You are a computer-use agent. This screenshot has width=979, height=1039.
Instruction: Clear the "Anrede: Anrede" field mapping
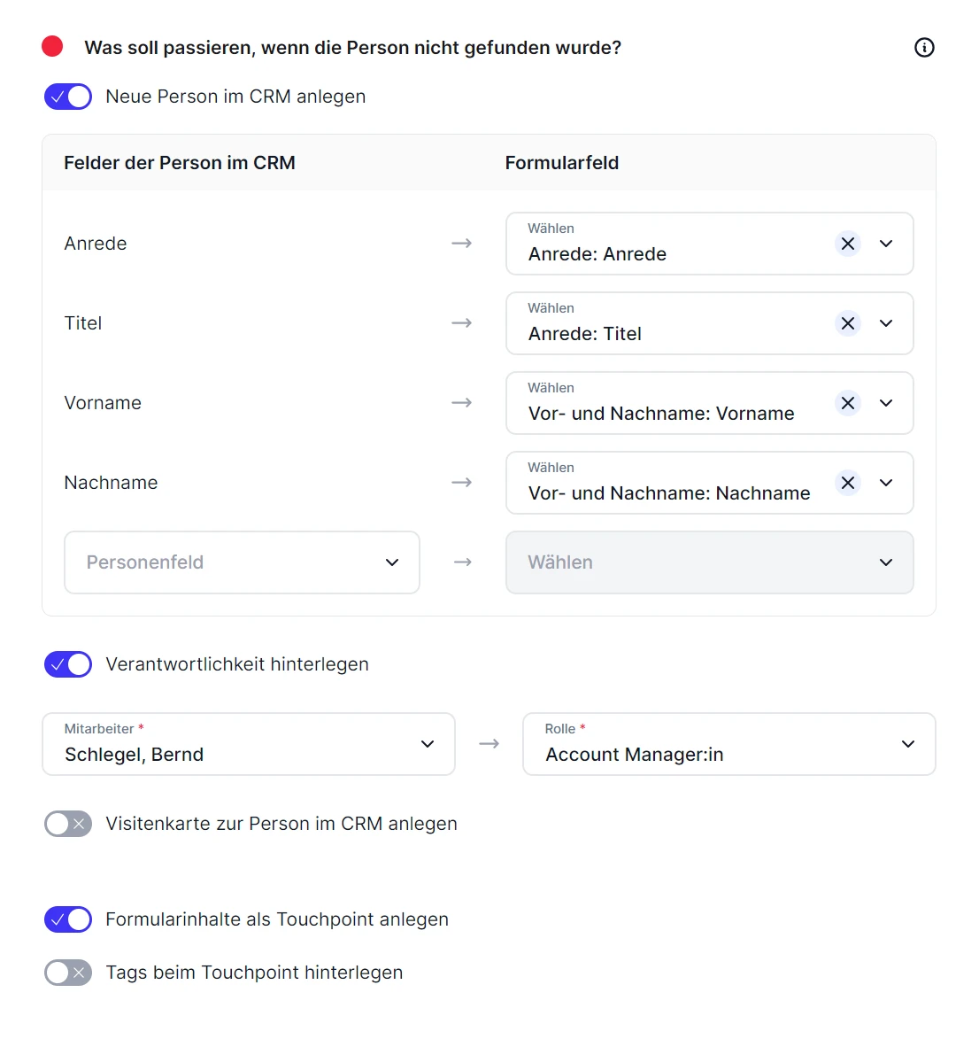pyautogui.click(x=847, y=244)
